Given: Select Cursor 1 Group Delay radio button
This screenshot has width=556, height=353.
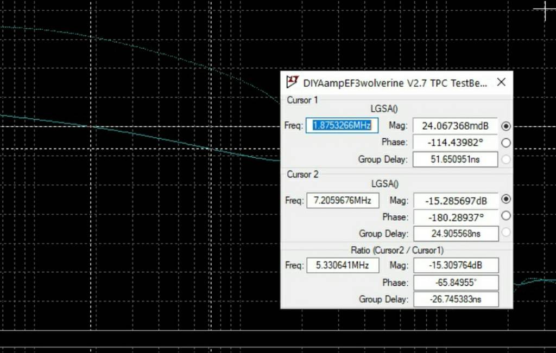Looking at the screenshot, I should pos(506,159).
